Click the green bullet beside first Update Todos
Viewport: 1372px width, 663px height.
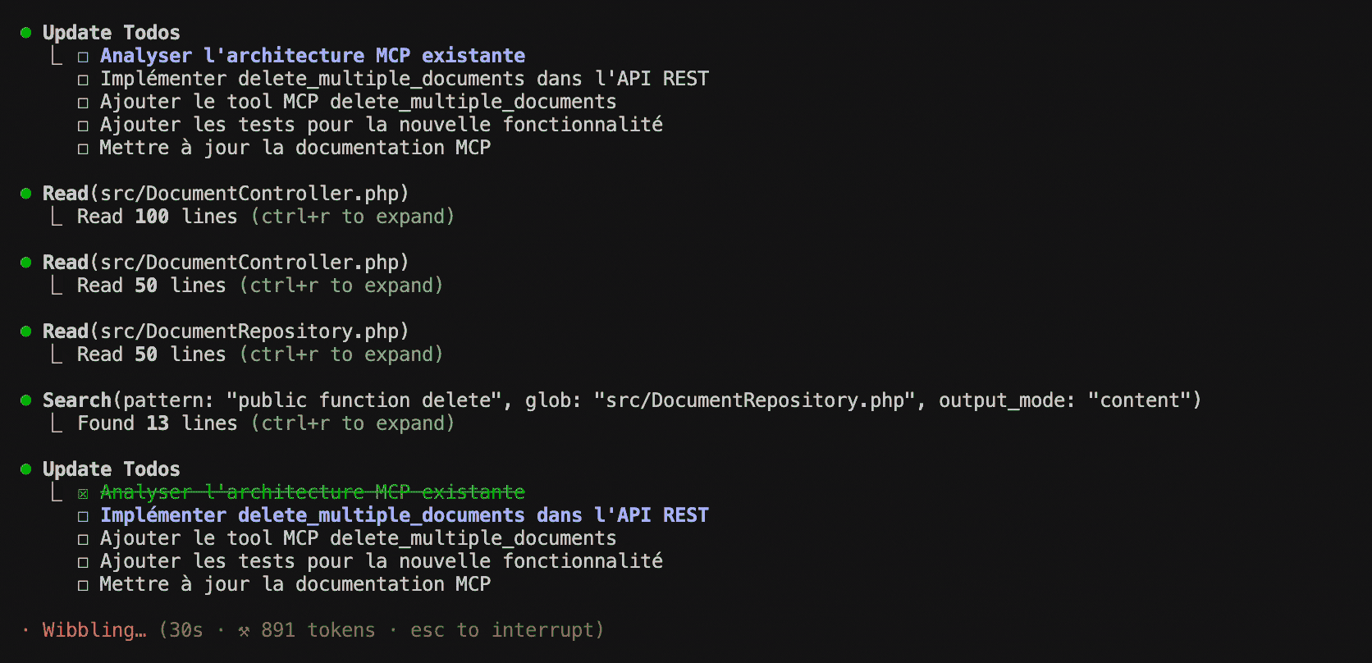pyautogui.click(x=25, y=33)
